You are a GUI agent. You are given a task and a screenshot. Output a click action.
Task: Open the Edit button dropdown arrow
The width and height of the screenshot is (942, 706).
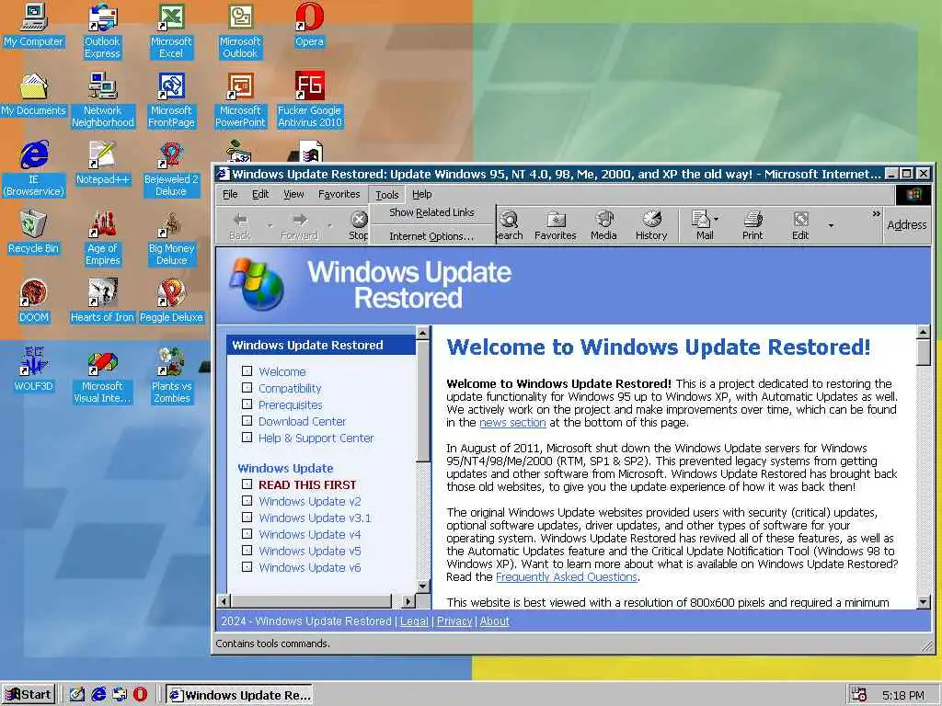pos(831,226)
